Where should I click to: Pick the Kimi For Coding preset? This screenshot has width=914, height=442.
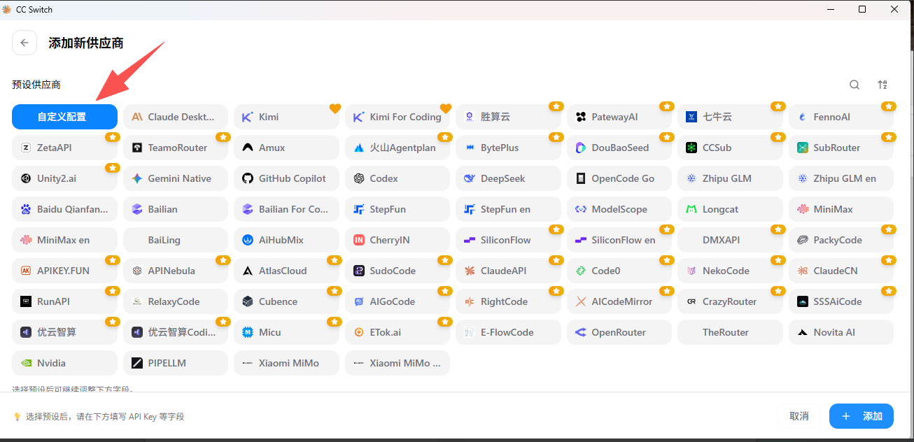coord(398,117)
